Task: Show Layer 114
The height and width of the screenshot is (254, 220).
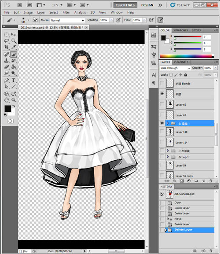Action: click(x=162, y=142)
